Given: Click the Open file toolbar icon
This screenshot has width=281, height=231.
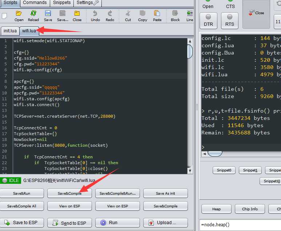Looking at the screenshot, I should click(19, 16).
